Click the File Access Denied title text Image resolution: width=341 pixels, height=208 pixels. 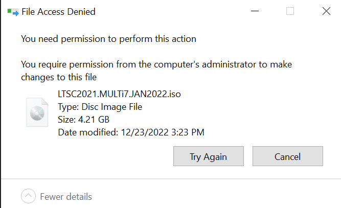point(58,12)
